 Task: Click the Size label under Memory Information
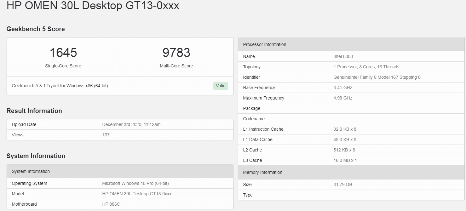[x=247, y=185]
